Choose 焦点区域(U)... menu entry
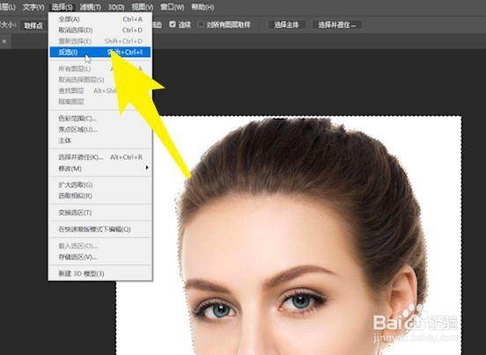 coord(100,129)
